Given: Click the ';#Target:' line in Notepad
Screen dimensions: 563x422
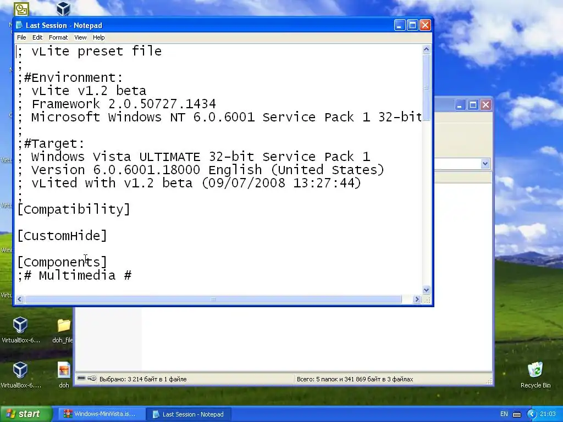Looking at the screenshot, I should coord(51,143).
